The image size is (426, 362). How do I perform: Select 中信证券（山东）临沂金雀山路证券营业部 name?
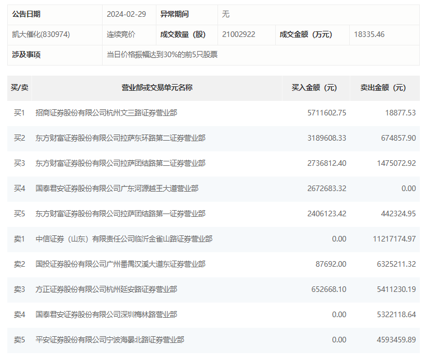(124, 239)
